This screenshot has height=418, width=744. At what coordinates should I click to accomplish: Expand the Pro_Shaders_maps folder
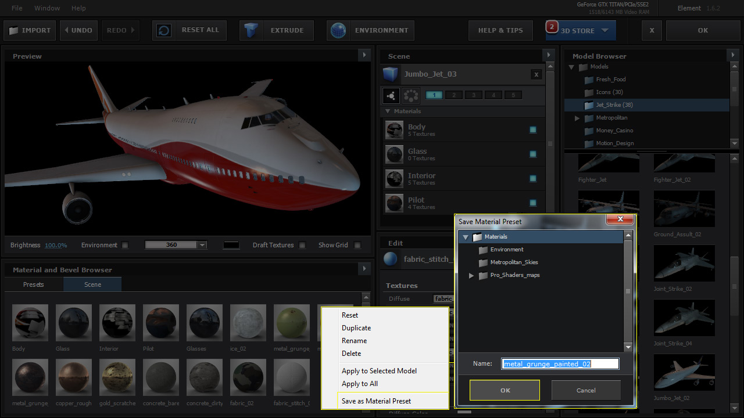pyautogui.click(x=471, y=275)
